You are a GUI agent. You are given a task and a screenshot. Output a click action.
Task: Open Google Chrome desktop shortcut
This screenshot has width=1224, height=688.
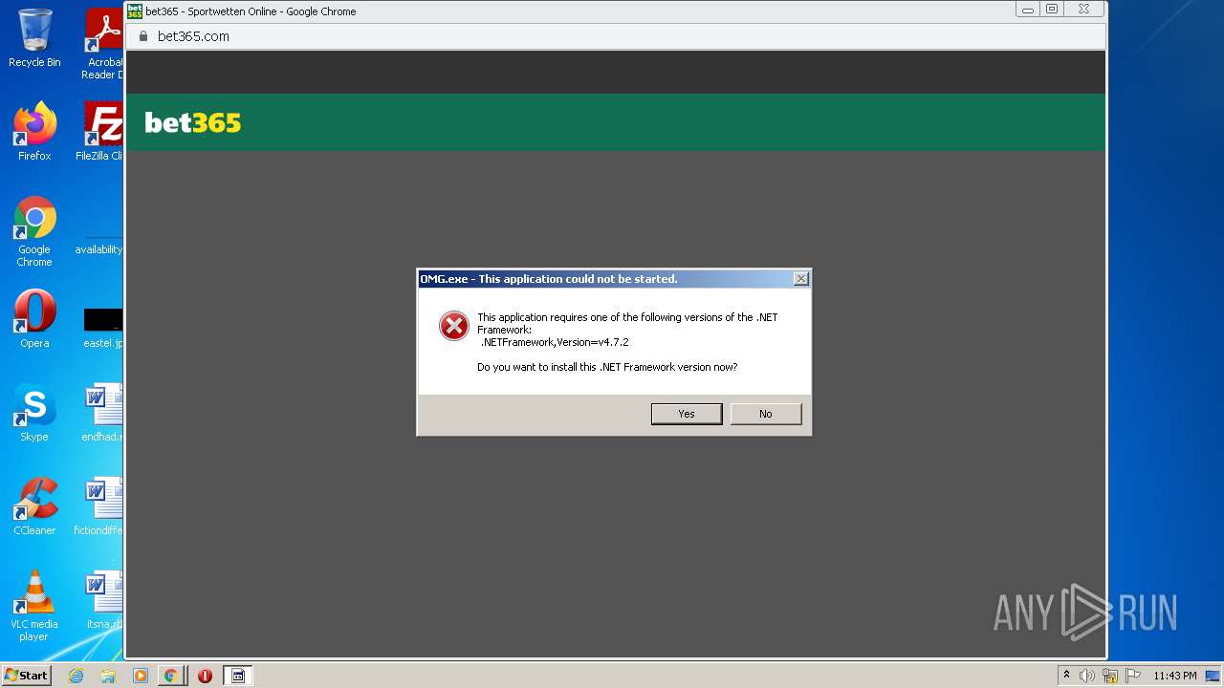coord(34,232)
